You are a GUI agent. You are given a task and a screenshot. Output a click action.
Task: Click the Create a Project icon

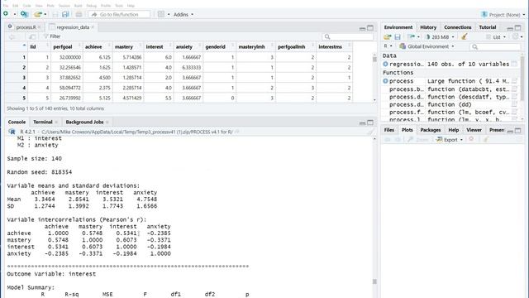click(x=24, y=14)
